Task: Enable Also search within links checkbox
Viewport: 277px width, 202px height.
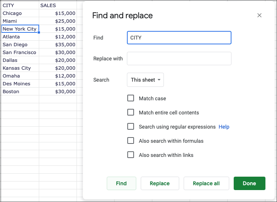Action: coord(131,155)
